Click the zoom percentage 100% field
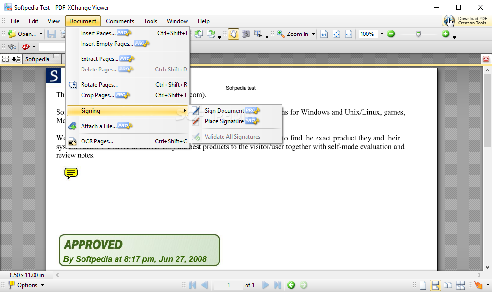Viewport: 492px width, 292px height. (x=368, y=34)
